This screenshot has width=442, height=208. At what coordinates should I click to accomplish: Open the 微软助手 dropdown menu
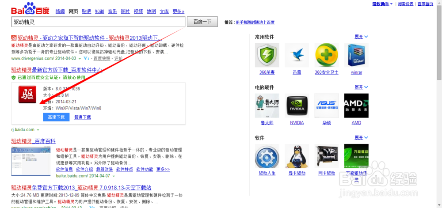382,4
